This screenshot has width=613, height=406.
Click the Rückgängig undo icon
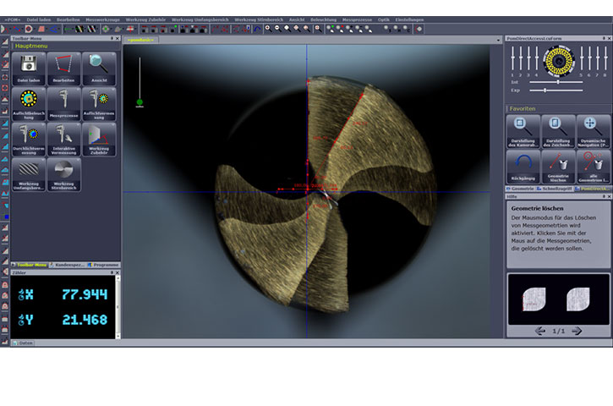pos(523,162)
